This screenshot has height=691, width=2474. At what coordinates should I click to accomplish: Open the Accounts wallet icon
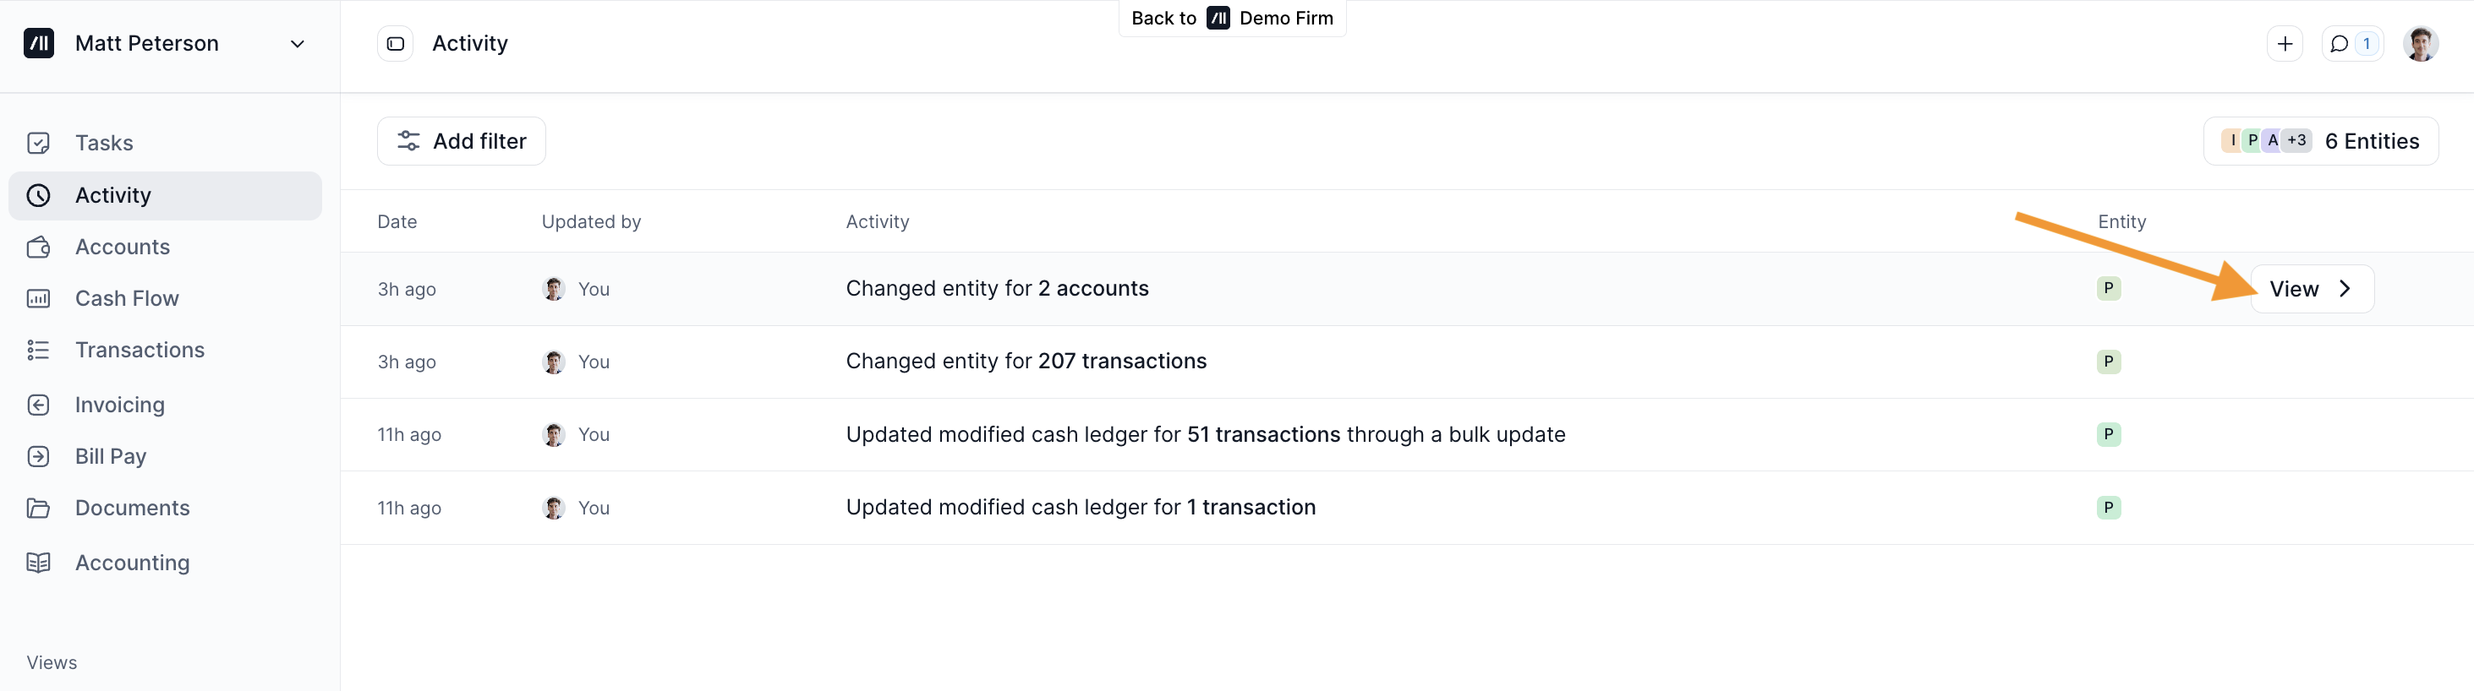point(38,247)
